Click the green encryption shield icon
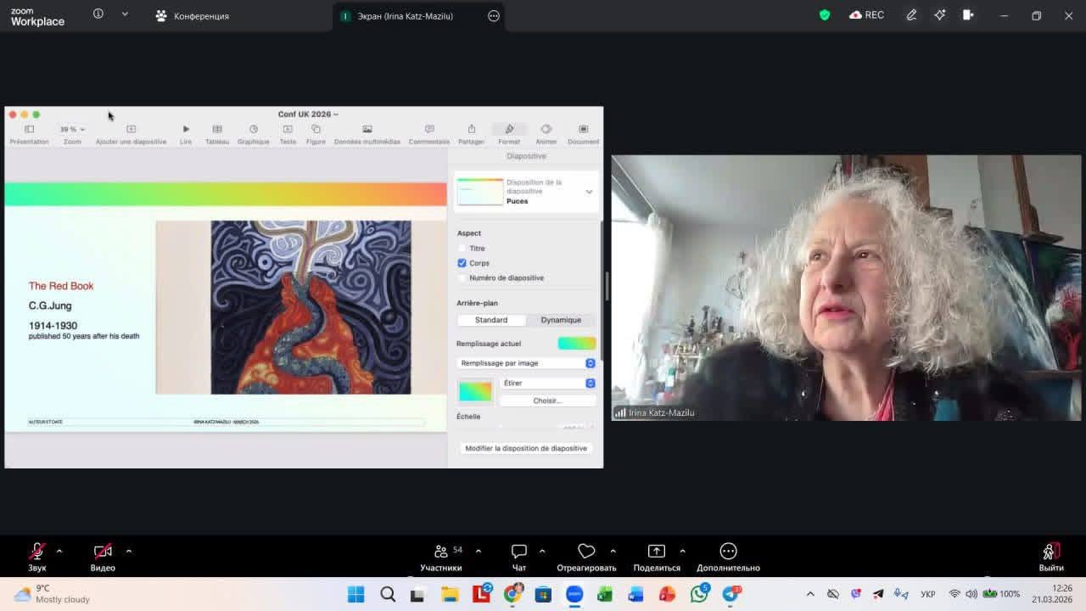Viewport: 1086px width, 611px height. [824, 15]
